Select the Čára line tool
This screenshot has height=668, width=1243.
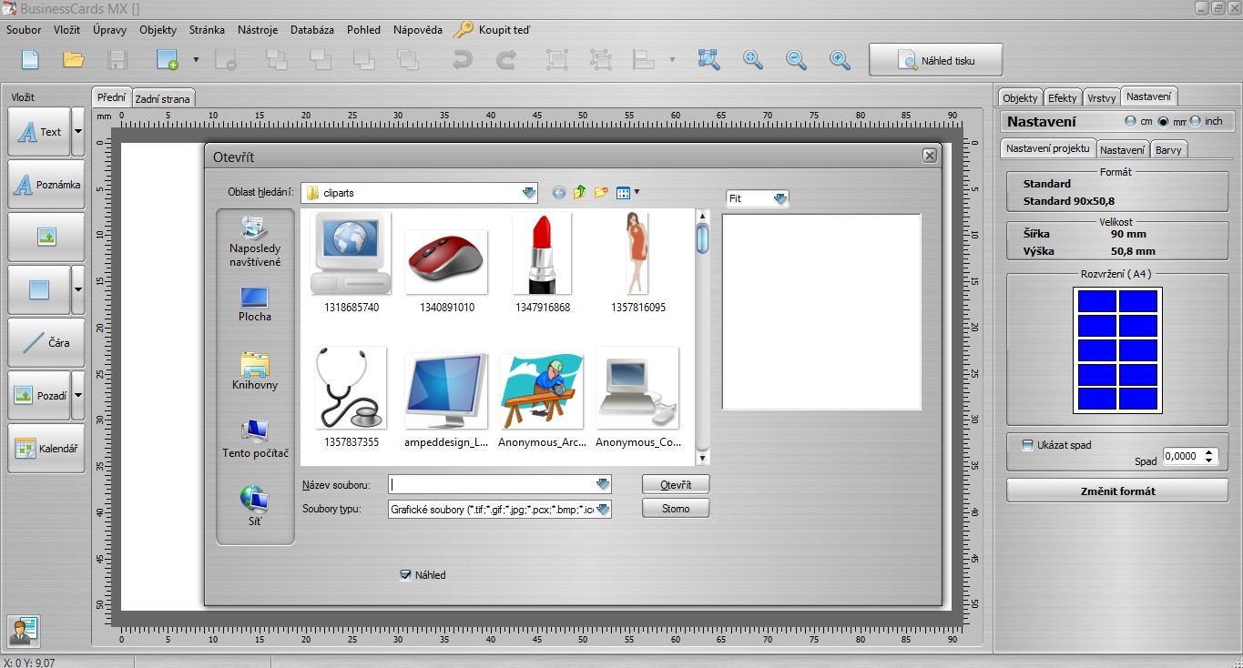click(x=46, y=343)
